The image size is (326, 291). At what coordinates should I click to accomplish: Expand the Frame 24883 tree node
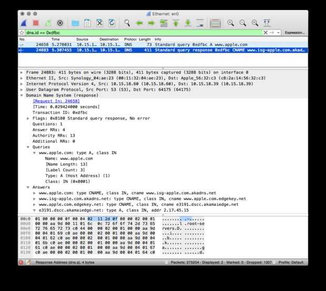tap(22, 72)
